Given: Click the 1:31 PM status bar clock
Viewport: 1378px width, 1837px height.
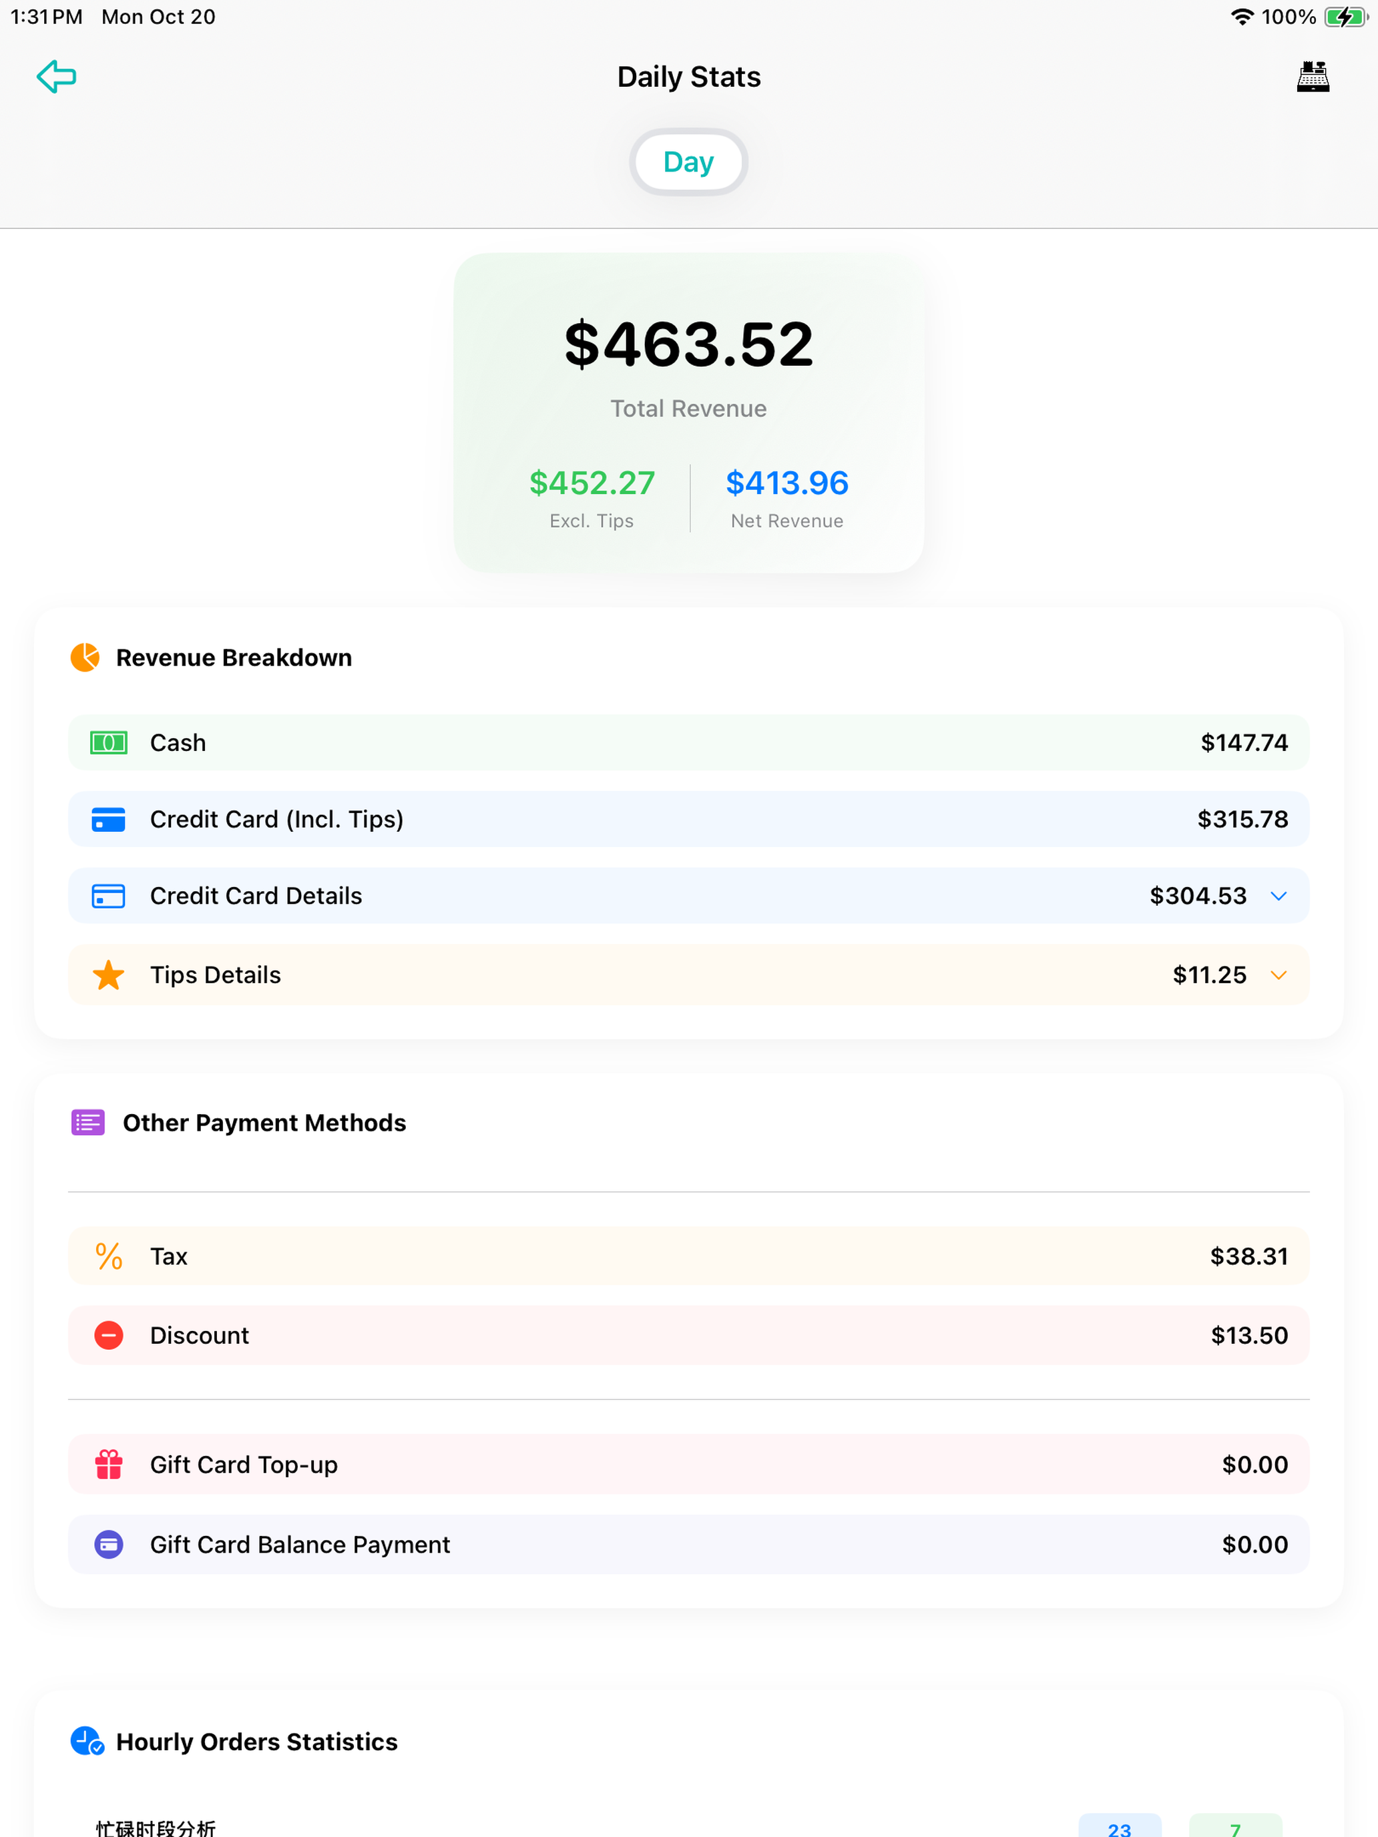Looking at the screenshot, I should pyautogui.click(x=47, y=17).
